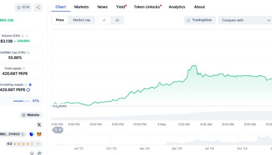Click the 57% progress bar
Viewport: 272px width, 155px height.
click(x=21, y=101)
